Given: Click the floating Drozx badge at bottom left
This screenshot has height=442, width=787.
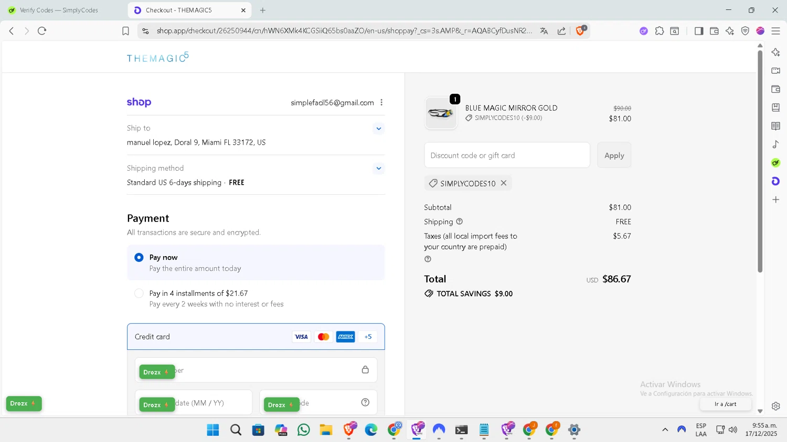Looking at the screenshot, I should click(24, 403).
